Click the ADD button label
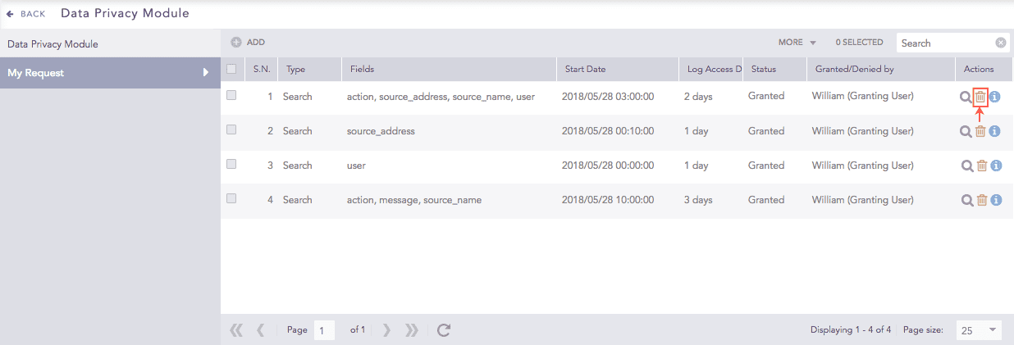 256,43
